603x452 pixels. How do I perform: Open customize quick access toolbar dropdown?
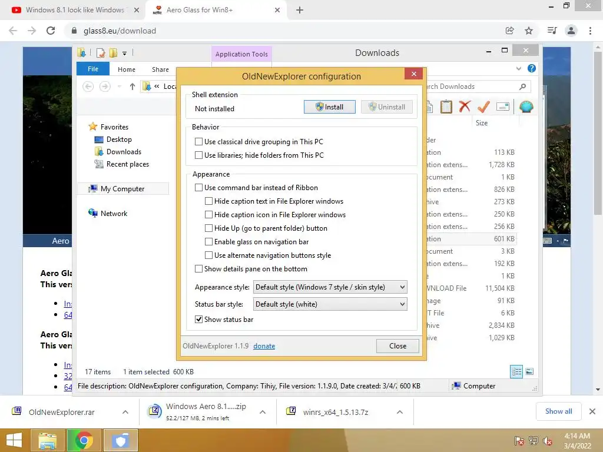click(x=125, y=54)
